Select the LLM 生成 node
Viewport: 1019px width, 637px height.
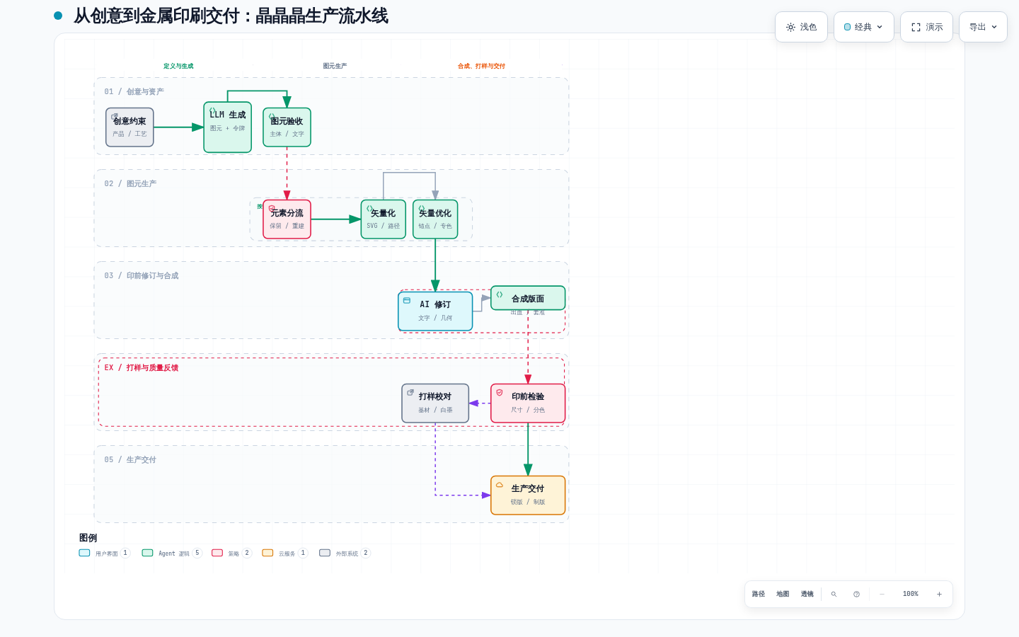tap(227, 127)
